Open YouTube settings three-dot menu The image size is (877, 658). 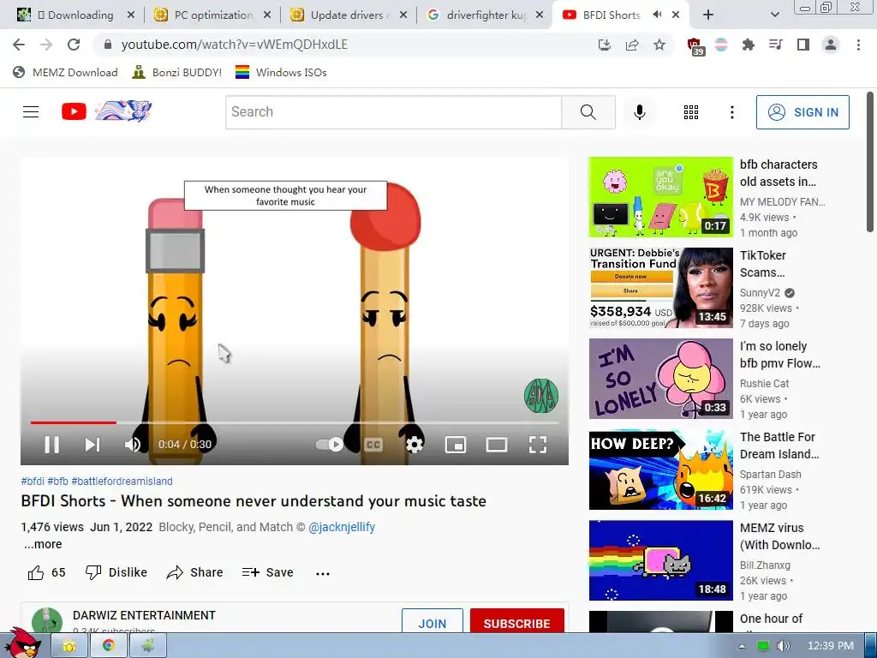732,112
